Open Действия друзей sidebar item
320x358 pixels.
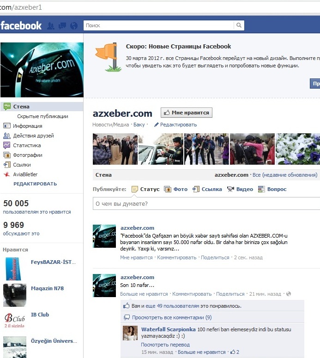(29, 136)
